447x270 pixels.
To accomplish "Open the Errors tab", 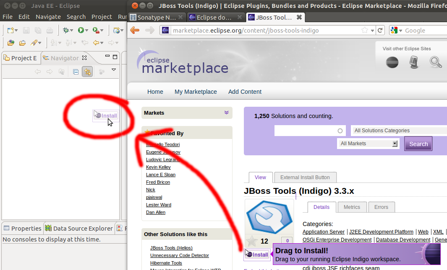I will [x=381, y=207].
